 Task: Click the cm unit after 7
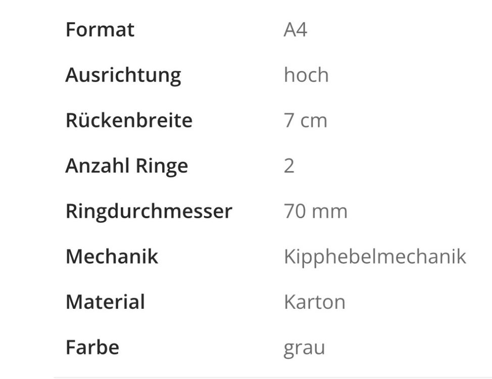tap(314, 121)
